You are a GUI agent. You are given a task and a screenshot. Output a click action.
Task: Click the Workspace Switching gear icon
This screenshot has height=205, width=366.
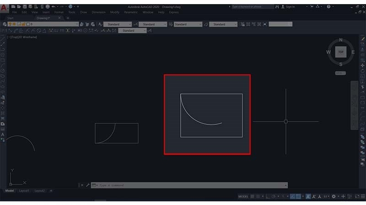click(x=334, y=197)
